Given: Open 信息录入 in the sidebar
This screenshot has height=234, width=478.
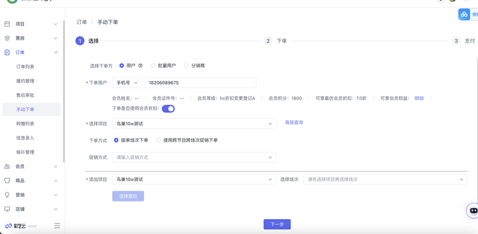Looking at the screenshot, I should (x=25, y=138).
